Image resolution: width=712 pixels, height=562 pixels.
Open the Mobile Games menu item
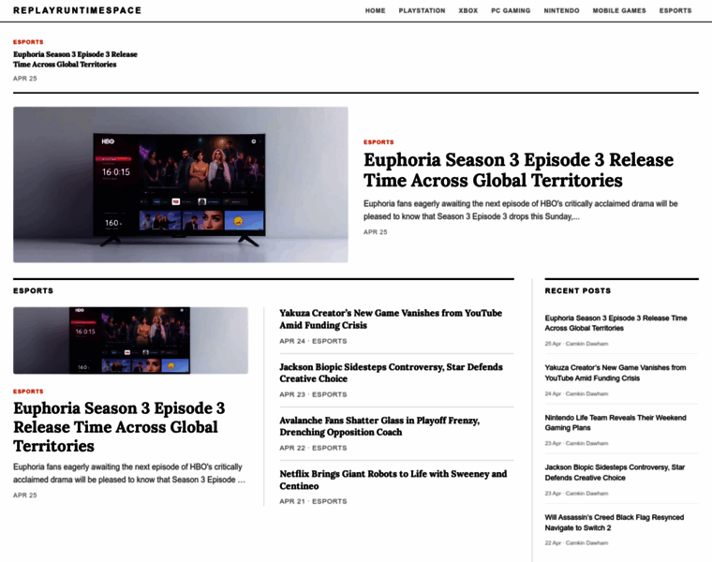click(x=619, y=10)
